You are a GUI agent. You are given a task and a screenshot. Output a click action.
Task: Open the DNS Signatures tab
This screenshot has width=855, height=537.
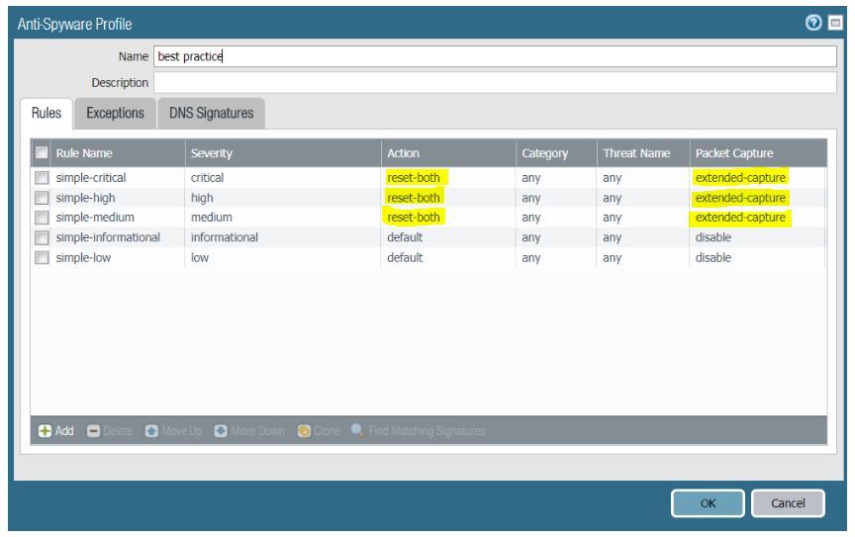tap(211, 114)
